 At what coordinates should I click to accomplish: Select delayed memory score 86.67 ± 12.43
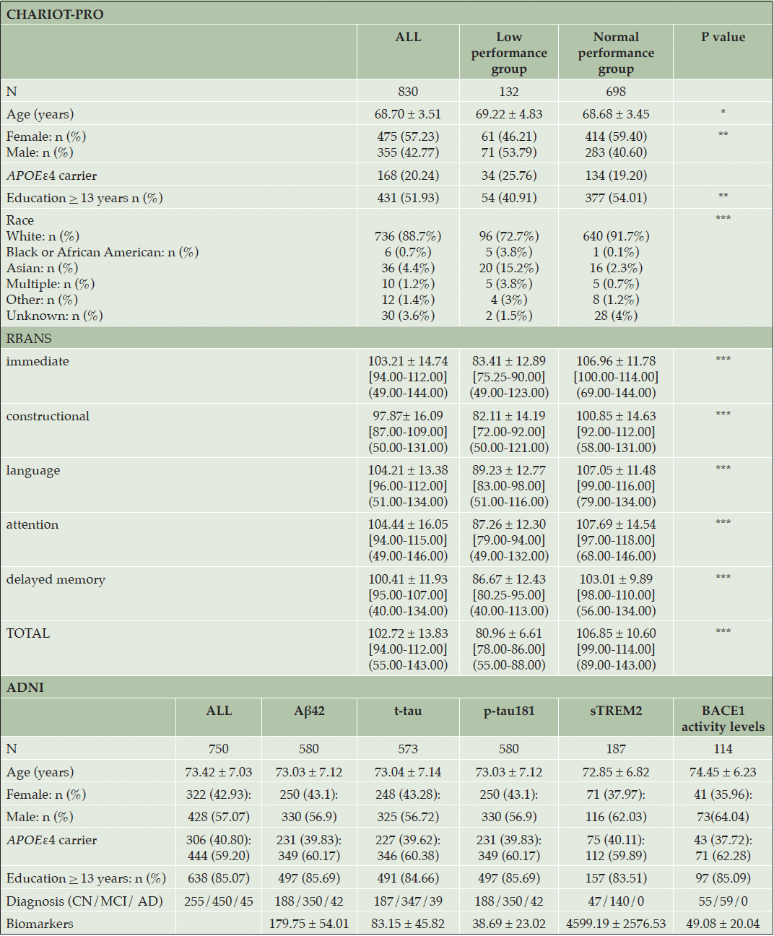(x=509, y=579)
